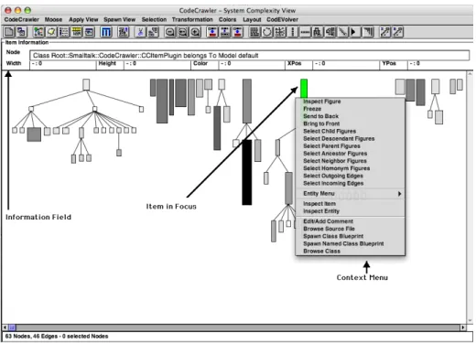Choose Inspect Figure in context menu
The width and height of the screenshot is (476, 343).
tap(351, 102)
